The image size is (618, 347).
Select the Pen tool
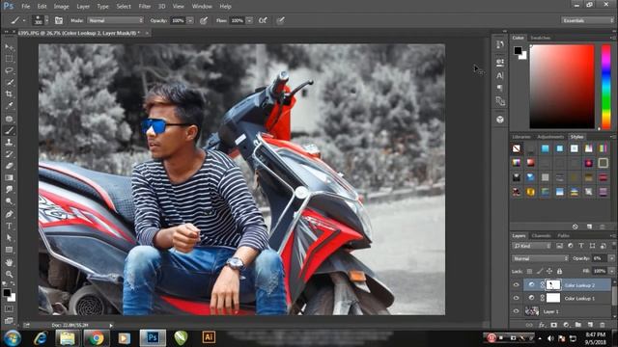pos(9,214)
